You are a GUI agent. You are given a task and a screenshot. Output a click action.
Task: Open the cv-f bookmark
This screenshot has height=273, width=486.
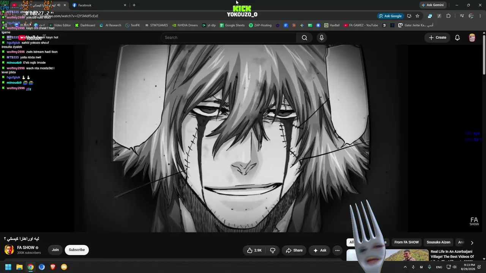point(39,25)
